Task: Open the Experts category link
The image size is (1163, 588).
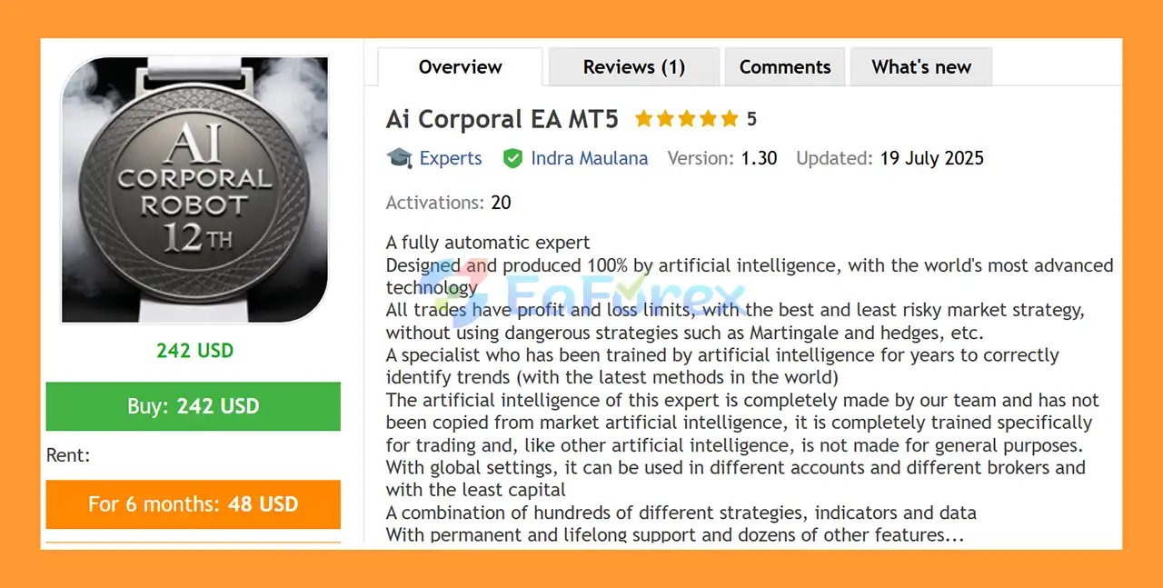Action: click(x=451, y=158)
